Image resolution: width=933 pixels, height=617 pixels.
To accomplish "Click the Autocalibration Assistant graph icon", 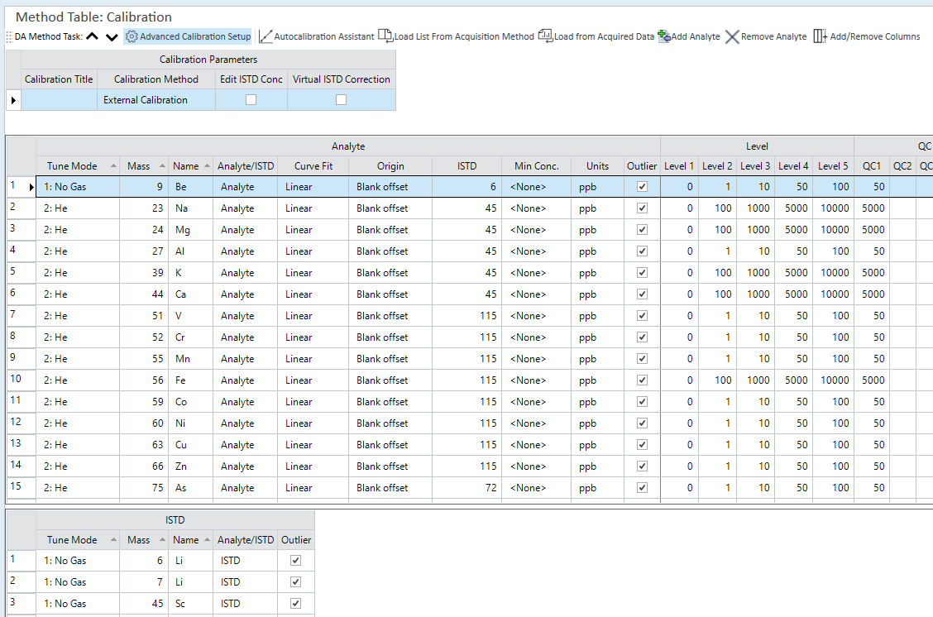I will [266, 36].
